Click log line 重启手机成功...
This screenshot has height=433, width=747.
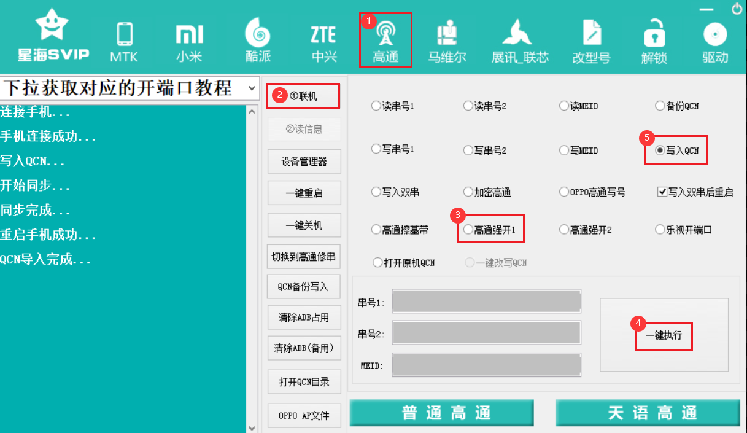pyautogui.click(x=48, y=235)
